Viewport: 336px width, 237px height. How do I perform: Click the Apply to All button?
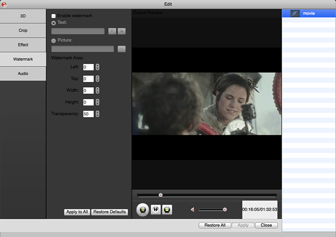pos(77,212)
